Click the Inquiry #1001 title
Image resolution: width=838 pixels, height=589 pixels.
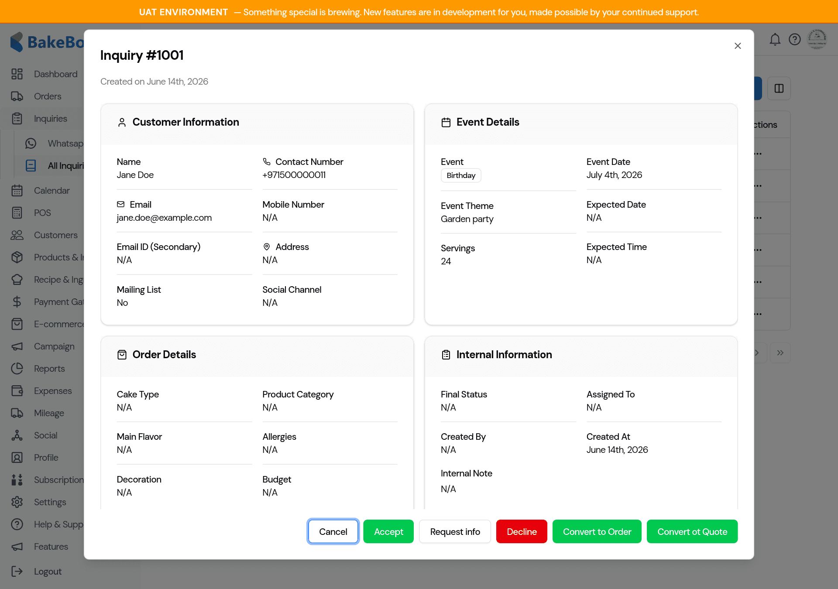142,55
